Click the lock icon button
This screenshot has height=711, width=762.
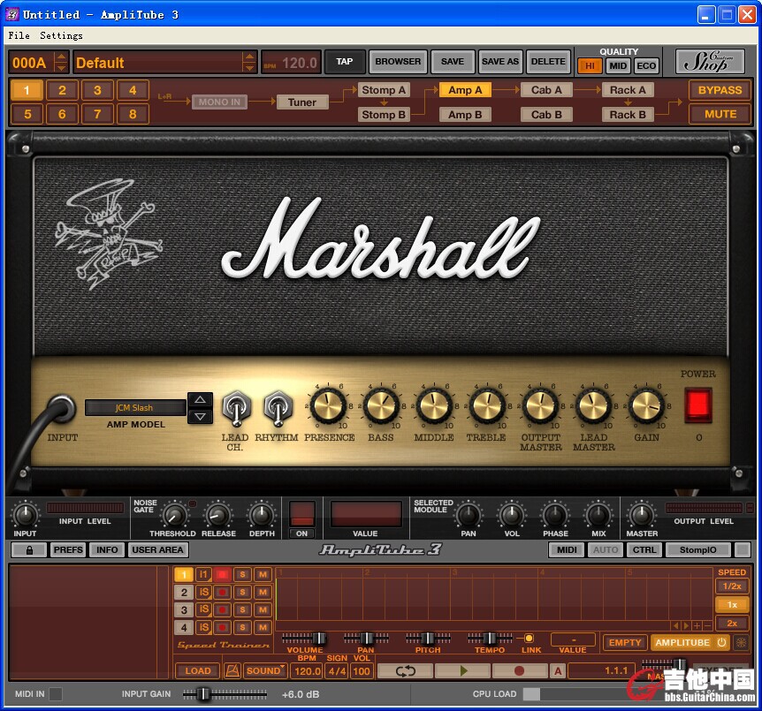pyautogui.click(x=29, y=549)
